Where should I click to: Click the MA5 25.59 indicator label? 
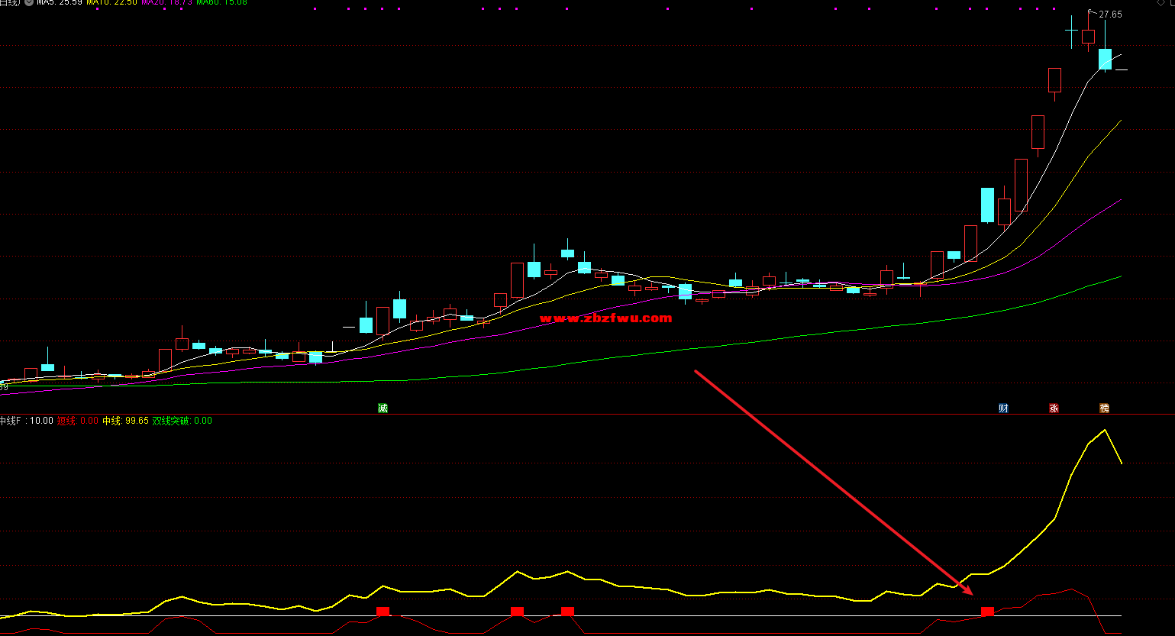[x=60, y=2]
